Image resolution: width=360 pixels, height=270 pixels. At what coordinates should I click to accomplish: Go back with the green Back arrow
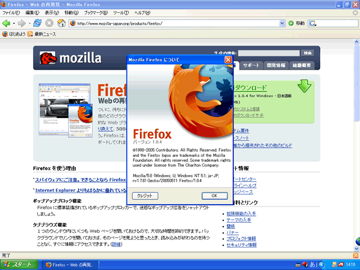pyautogui.click(x=6, y=23)
